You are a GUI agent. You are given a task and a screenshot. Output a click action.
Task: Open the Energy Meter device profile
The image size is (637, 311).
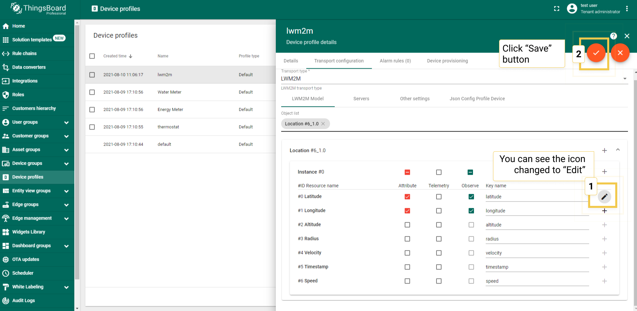[x=170, y=110]
